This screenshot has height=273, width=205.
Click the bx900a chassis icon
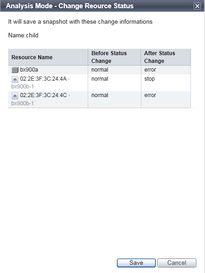pyautogui.click(x=15, y=70)
